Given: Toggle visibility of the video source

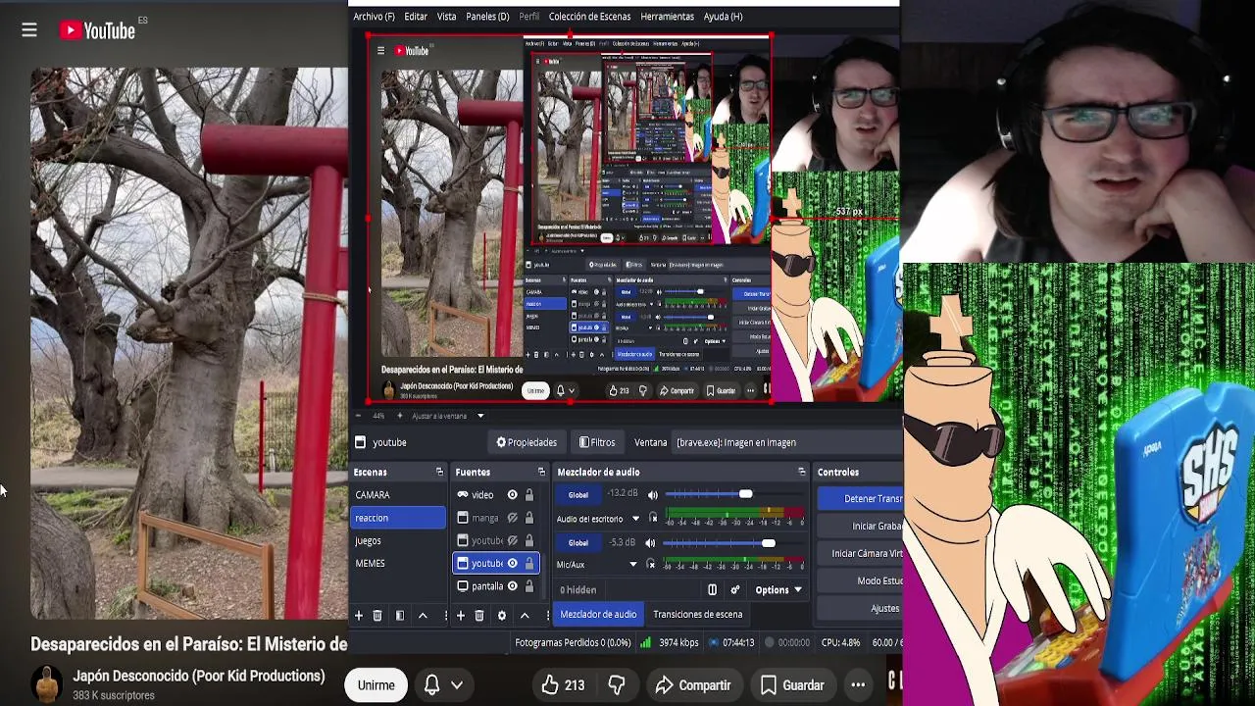Looking at the screenshot, I should pos(512,495).
